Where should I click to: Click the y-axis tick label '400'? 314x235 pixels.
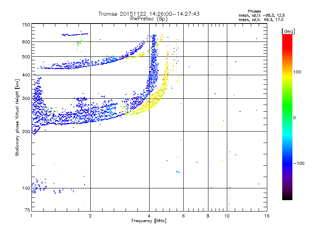(x=26, y=75)
